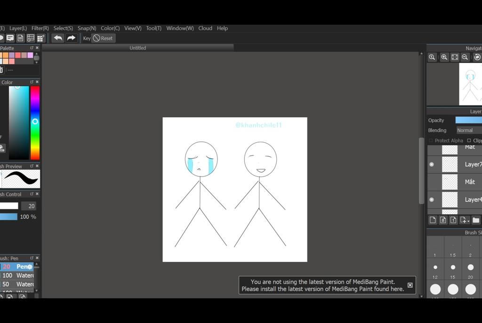Open the Help menu
The width and height of the screenshot is (482, 323).
(x=222, y=28)
